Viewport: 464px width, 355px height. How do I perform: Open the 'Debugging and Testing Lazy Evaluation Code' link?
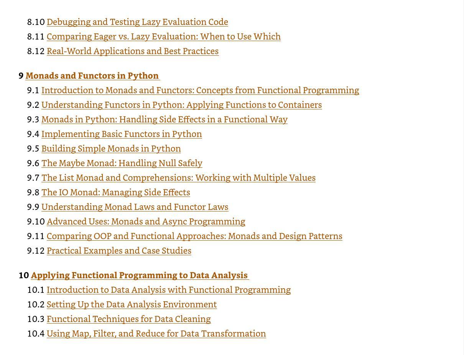(x=137, y=22)
